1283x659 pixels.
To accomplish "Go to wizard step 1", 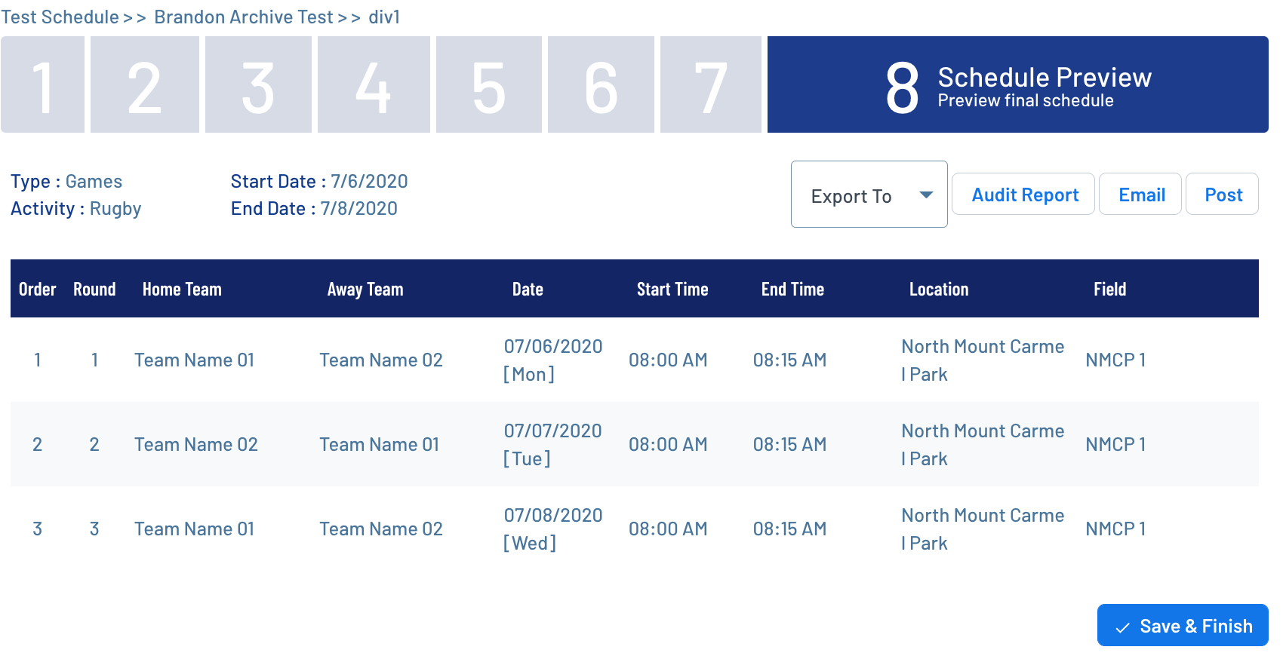I will (x=42, y=84).
